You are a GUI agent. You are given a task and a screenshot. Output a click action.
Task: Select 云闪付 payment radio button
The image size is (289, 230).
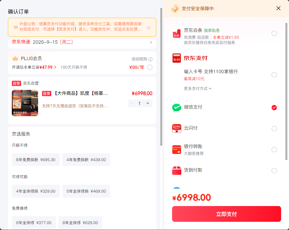coord(274,129)
